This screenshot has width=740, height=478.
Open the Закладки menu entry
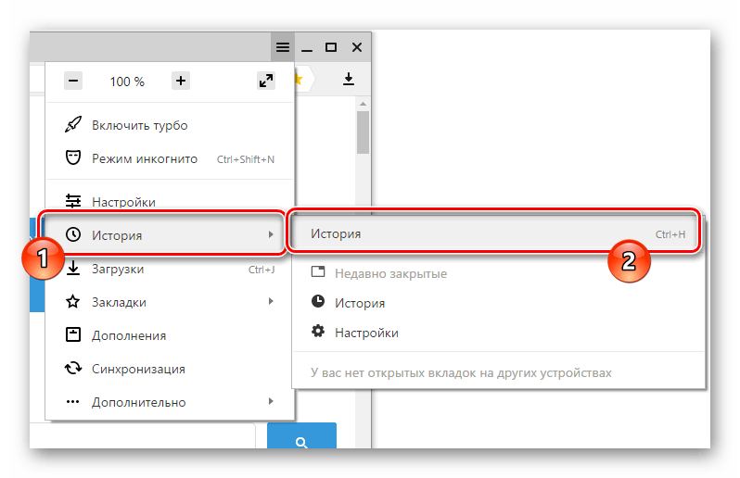point(170,302)
